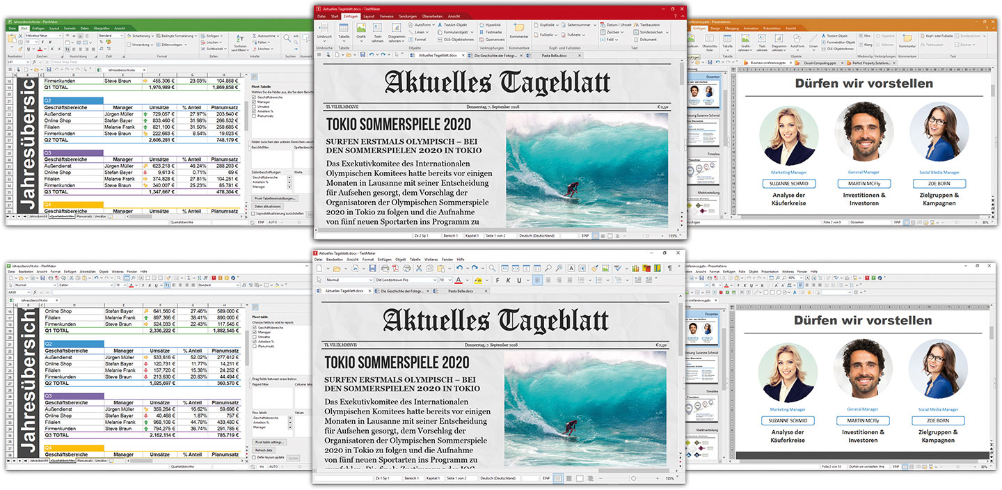Expand the AutoForm dropdown in ribbon TextMaker
Viewport: 1002px width, 490px height.
click(432, 24)
